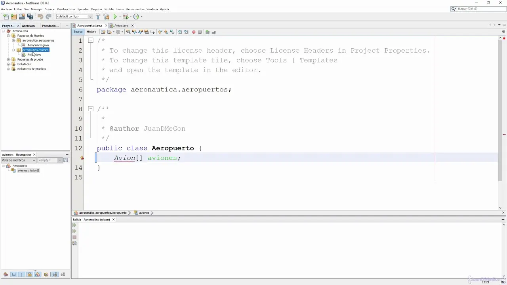Image resolution: width=507 pixels, height=285 pixels.
Task: Open Vista de miembros dropdown
Action: (18, 160)
